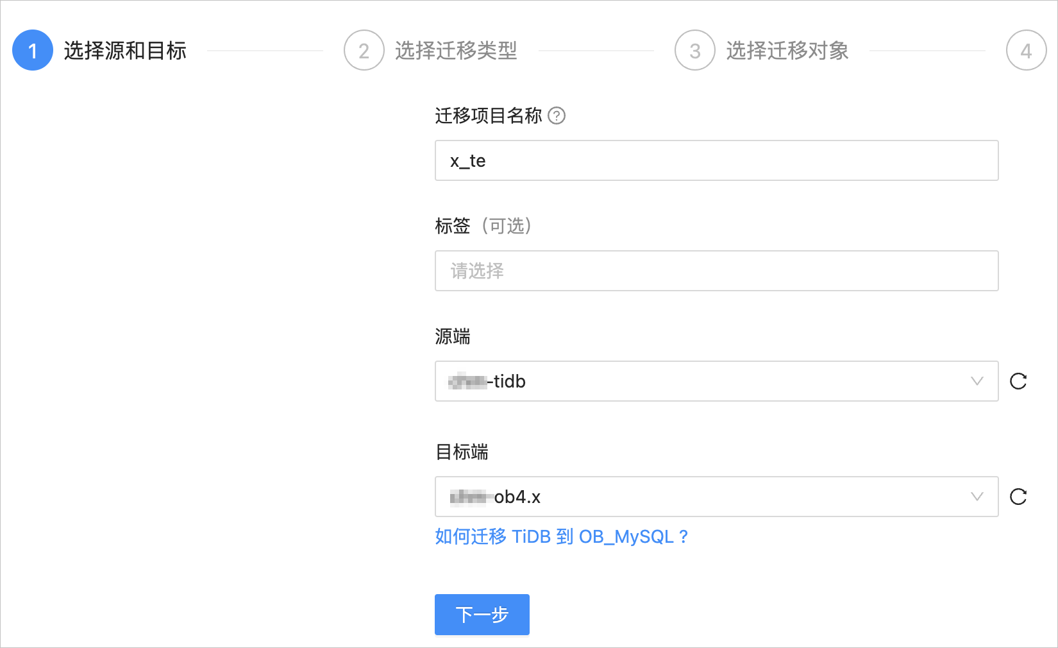Open the 标签 请选择 selector
The width and height of the screenshot is (1058, 648).
717,271
